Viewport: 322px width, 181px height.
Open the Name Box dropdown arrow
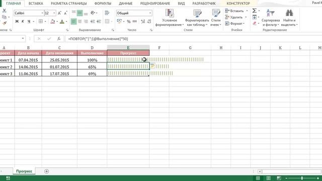point(23,39)
